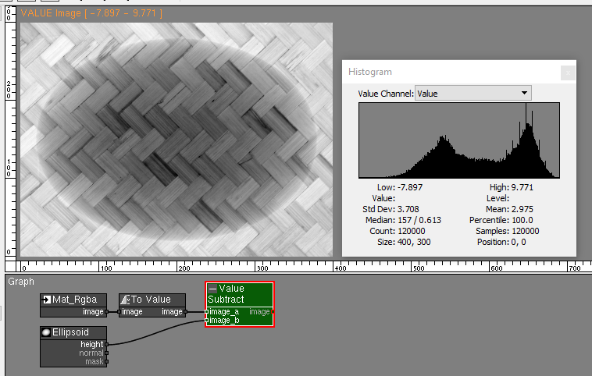Click the minus icon on Value Subtract node
The image size is (592, 376).
212,289
